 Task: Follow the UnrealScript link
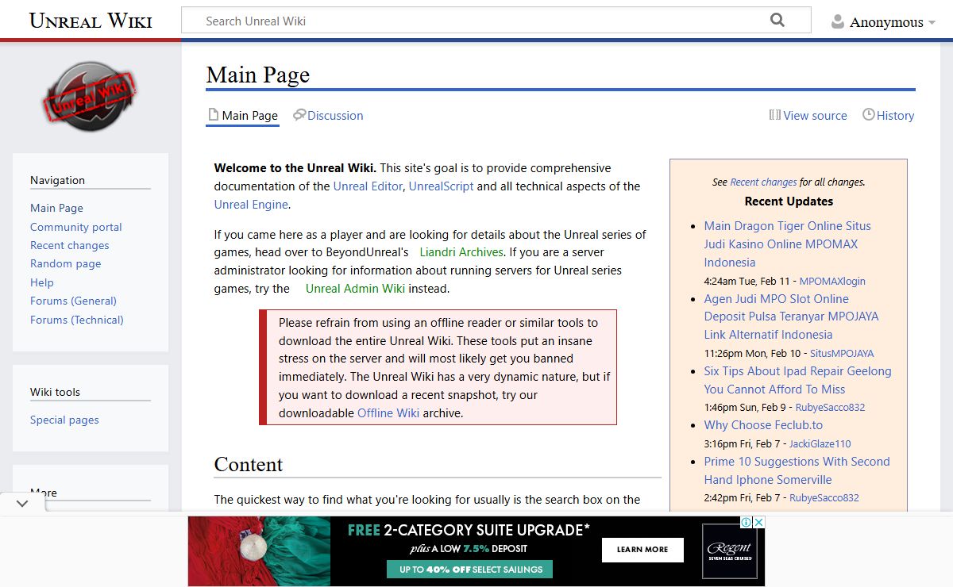click(x=441, y=186)
